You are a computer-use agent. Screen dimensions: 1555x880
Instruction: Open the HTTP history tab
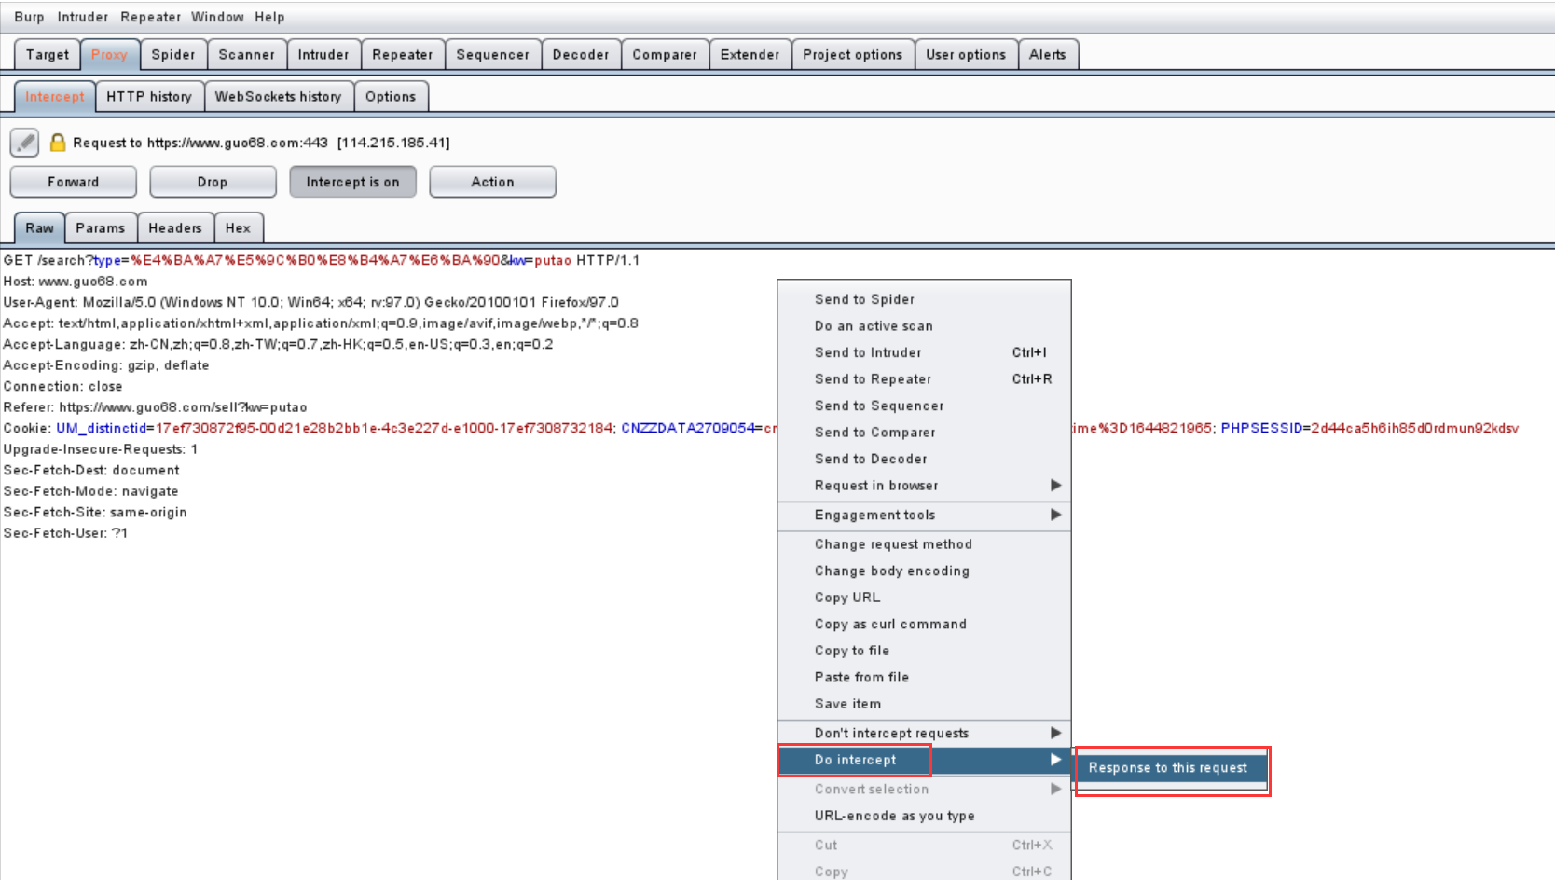tap(149, 96)
